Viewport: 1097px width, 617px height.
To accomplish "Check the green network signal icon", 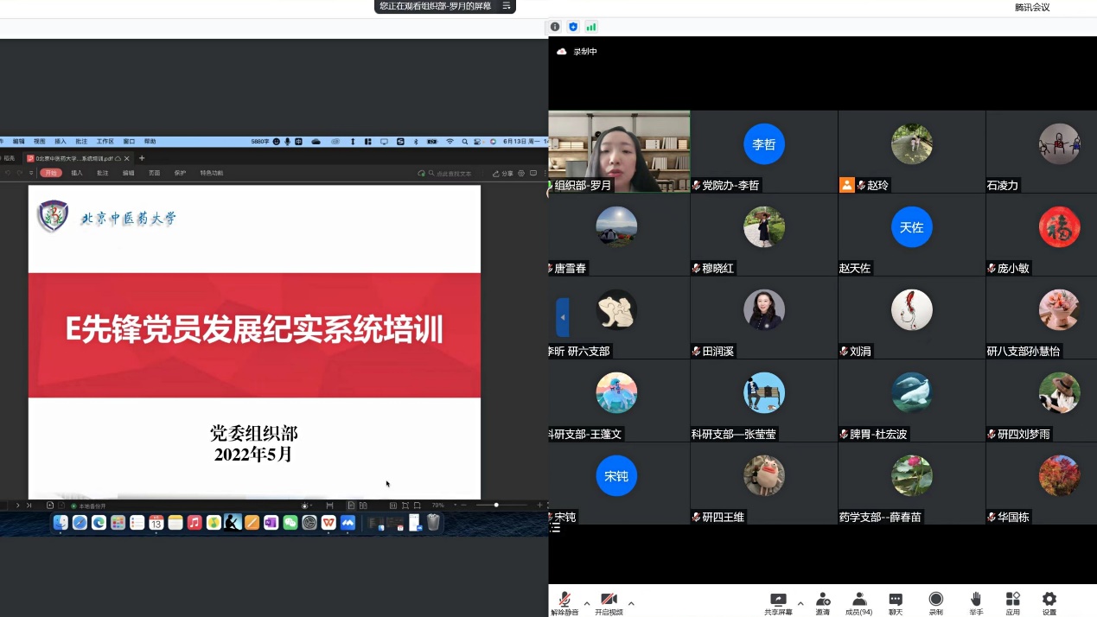I will click(x=591, y=27).
